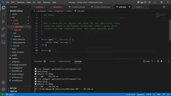Maximize the panel with up chevron
This screenshot has width=171, height=96.
(x=165, y=61)
